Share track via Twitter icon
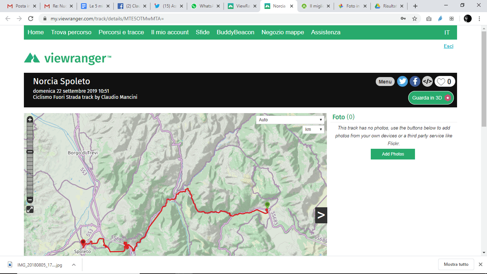This screenshot has height=274, width=487. click(x=403, y=82)
